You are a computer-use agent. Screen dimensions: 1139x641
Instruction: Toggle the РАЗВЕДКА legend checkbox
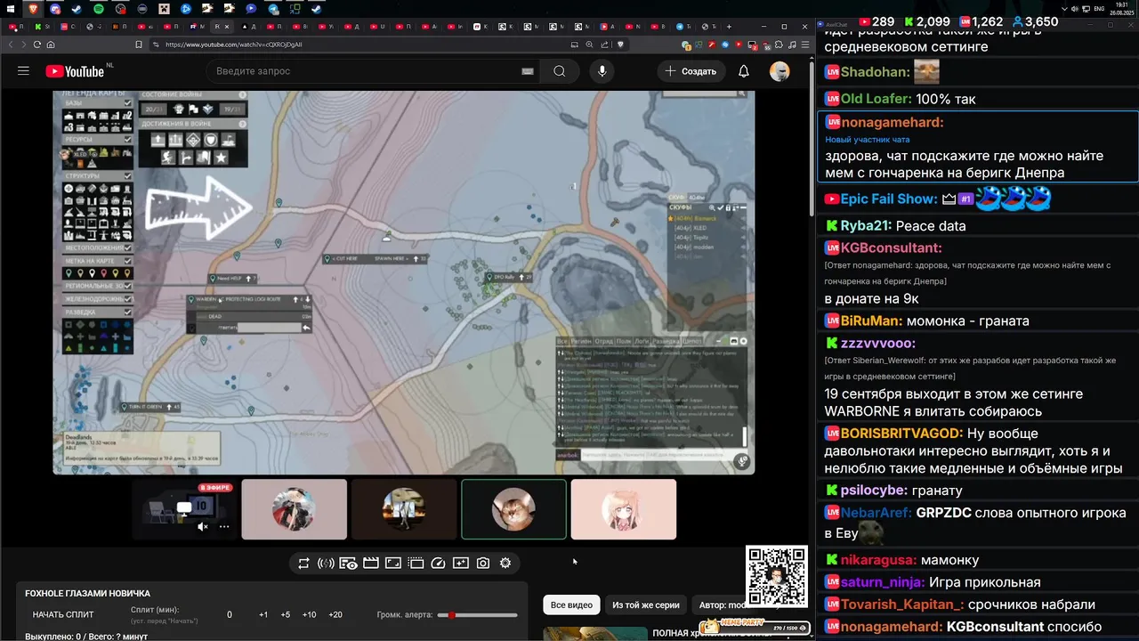click(128, 312)
